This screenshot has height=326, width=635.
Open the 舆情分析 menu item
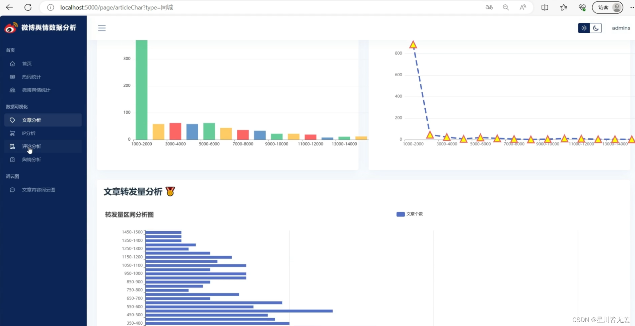point(31,160)
